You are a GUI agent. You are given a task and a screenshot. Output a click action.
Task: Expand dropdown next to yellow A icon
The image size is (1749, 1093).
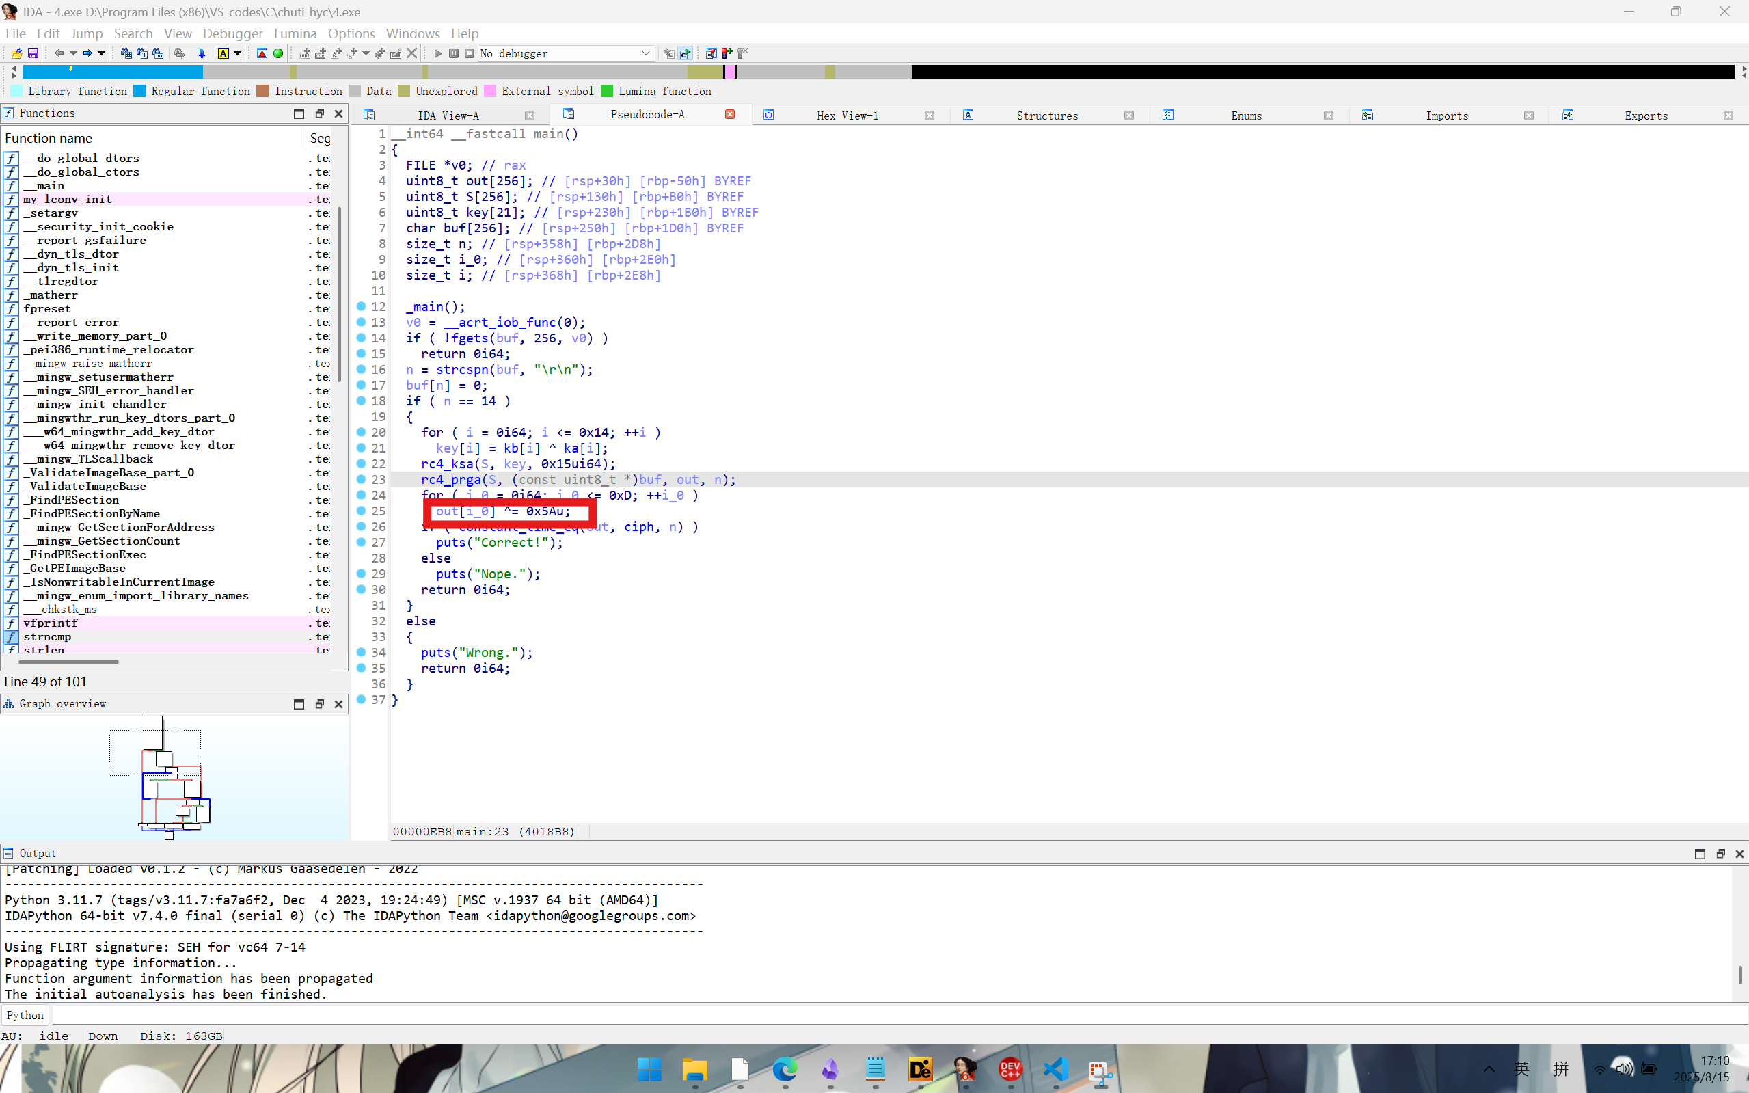(237, 53)
